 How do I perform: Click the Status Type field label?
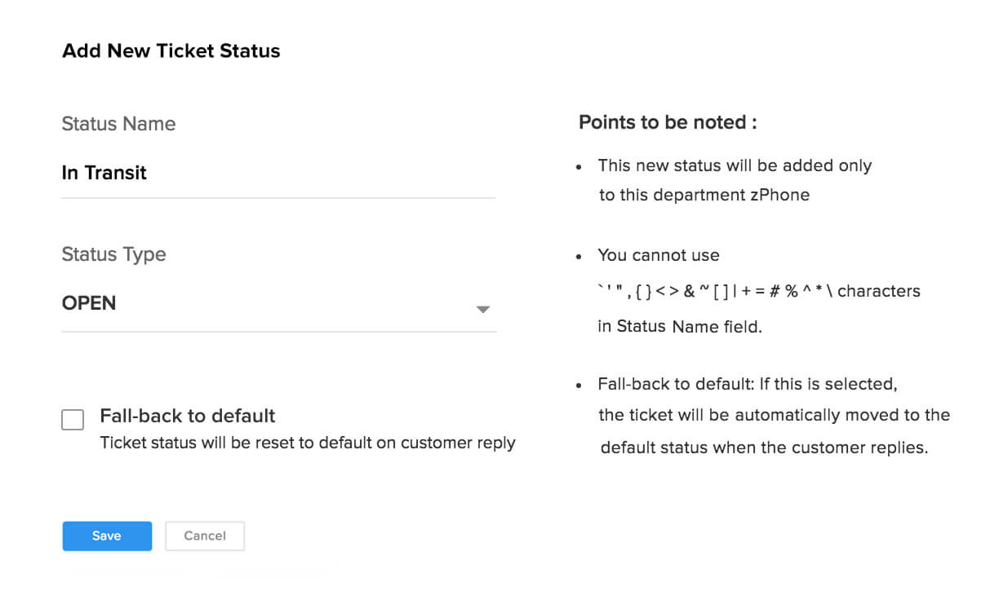coord(113,254)
